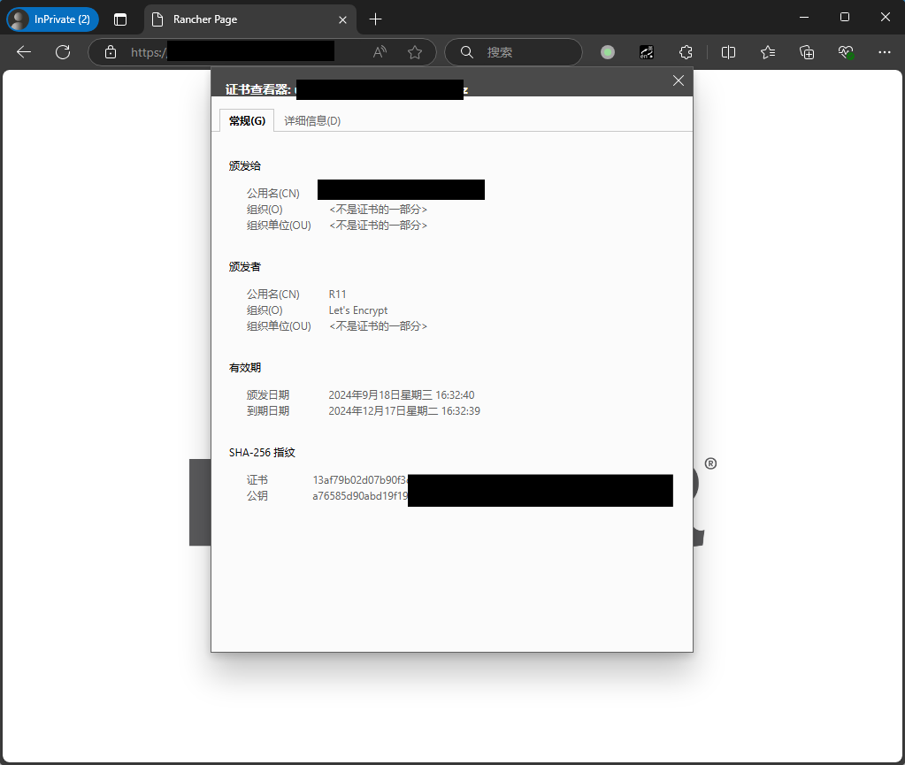Click the certificate fingerprint 13af79b02d07b90f3
The height and width of the screenshot is (765, 905).
(360, 480)
